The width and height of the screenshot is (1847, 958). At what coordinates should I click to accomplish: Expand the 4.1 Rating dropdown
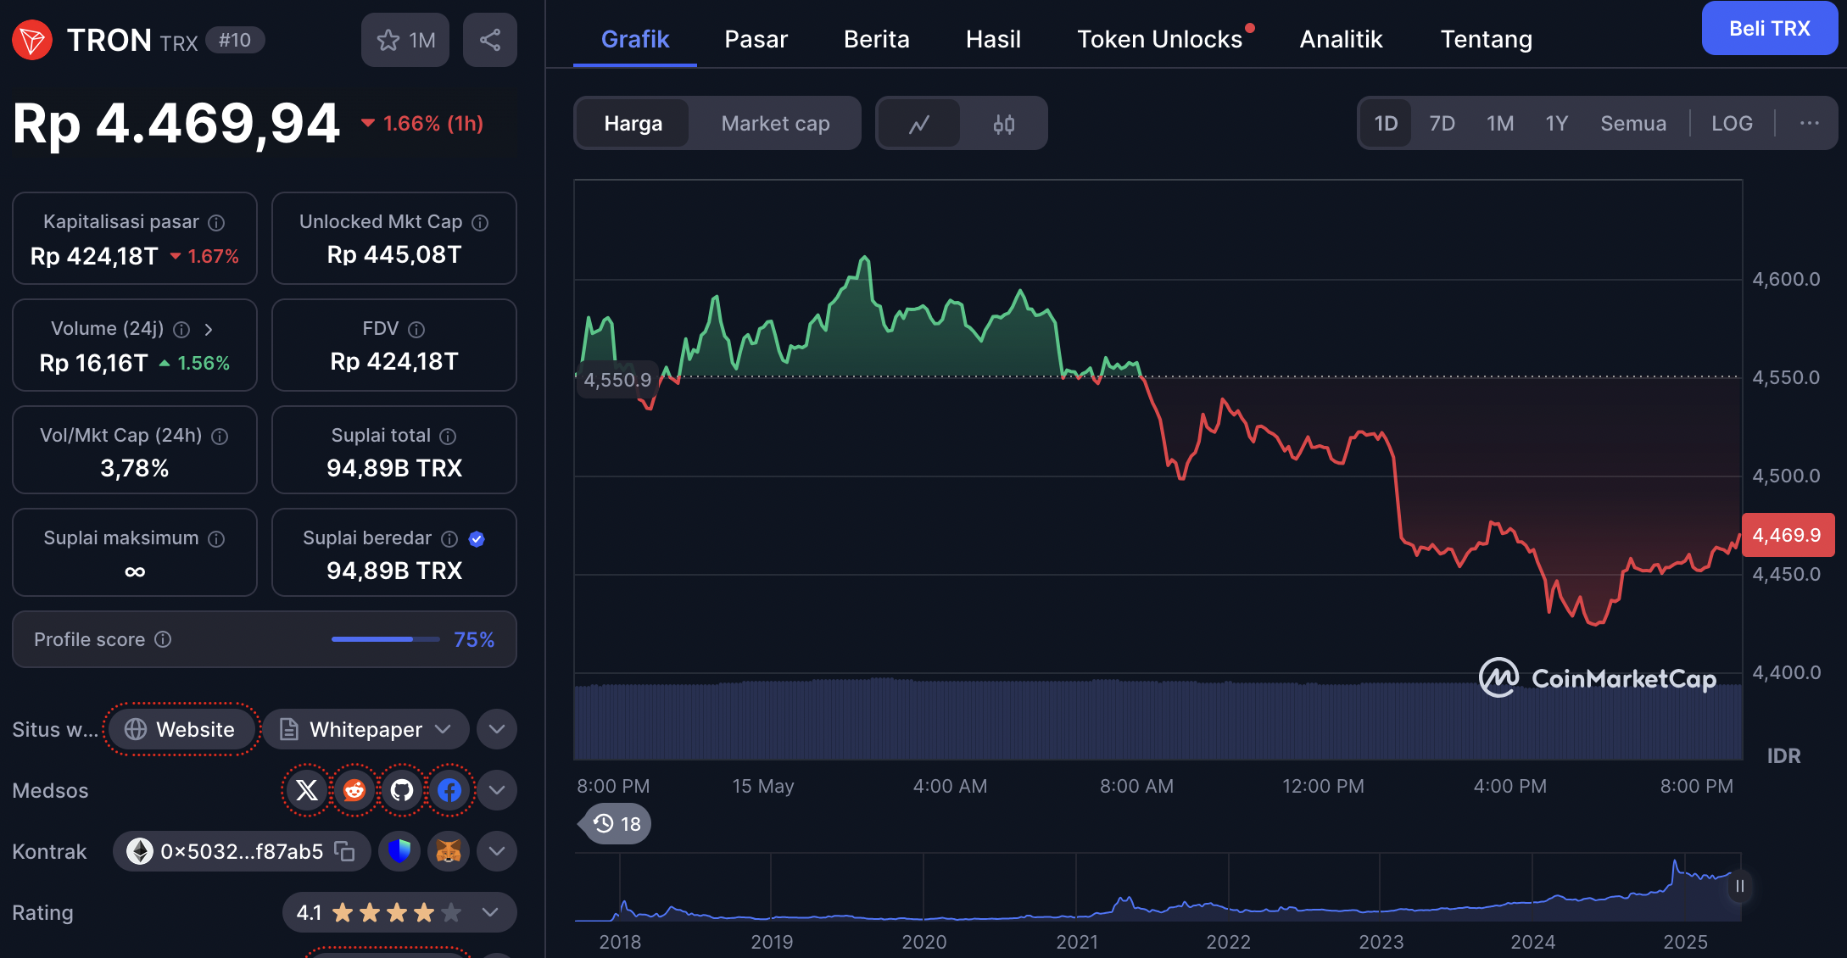399,912
